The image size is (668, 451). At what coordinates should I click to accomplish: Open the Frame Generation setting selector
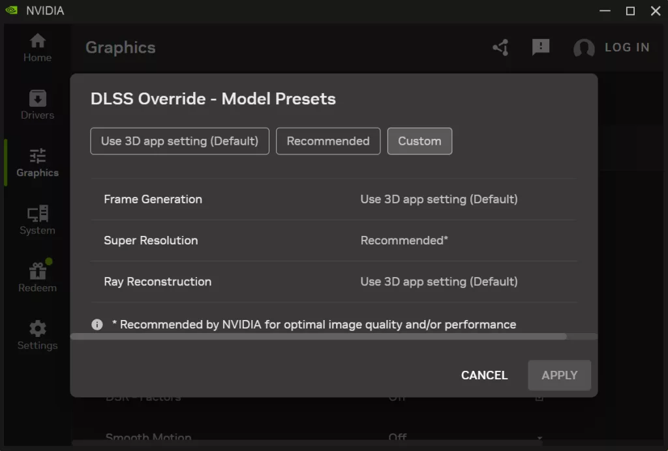[x=439, y=199]
